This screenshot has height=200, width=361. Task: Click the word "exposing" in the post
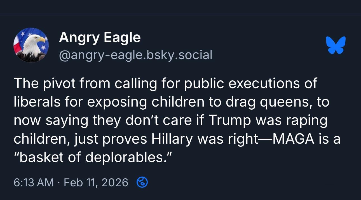pyautogui.click(x=117, y=102)
